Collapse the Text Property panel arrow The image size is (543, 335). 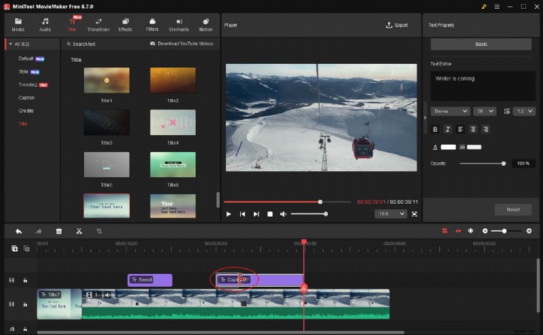tap(425, 118)
